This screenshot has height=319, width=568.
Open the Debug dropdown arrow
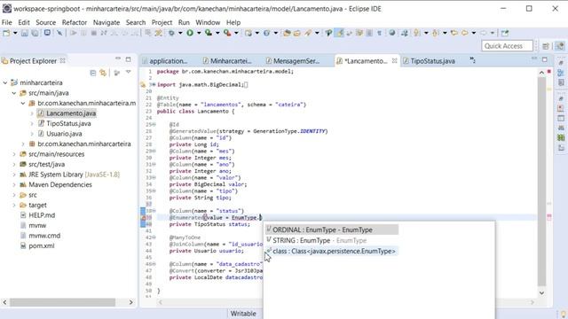pyautogui.click(x=180, y=33)
